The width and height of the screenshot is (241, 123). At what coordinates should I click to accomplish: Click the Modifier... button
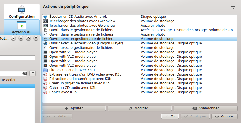[x=140, y=108]
